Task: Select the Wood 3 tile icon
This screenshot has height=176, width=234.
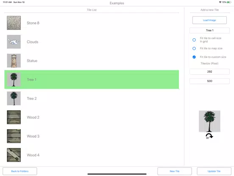Action: point(14,136)
